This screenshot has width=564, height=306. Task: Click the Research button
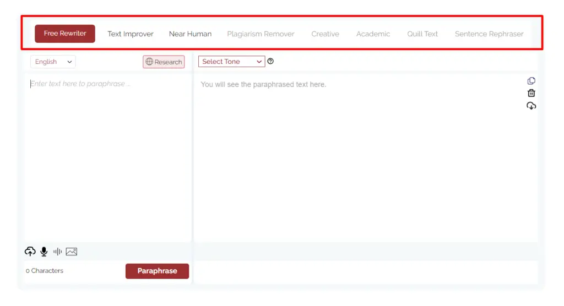[x=164, y=62]
